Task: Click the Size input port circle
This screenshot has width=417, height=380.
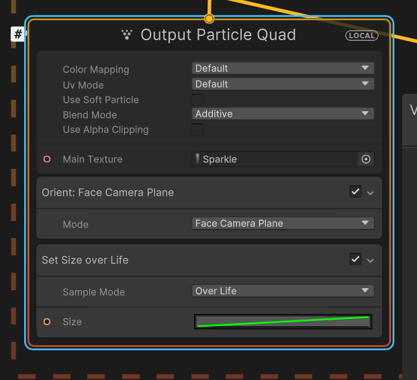Action: [x=47, y=322]
